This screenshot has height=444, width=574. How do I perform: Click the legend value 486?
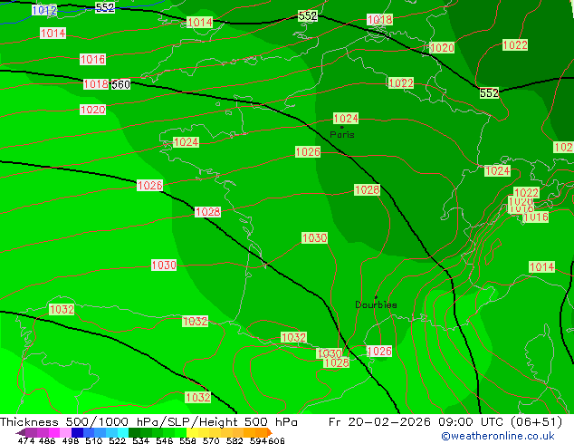pyautogui.click(x=47, y=440)
